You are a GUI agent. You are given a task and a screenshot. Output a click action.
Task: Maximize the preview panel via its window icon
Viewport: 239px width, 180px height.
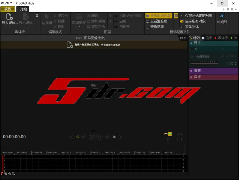181,38
